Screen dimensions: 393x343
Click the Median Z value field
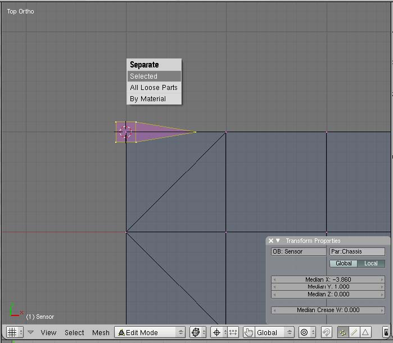328,294
